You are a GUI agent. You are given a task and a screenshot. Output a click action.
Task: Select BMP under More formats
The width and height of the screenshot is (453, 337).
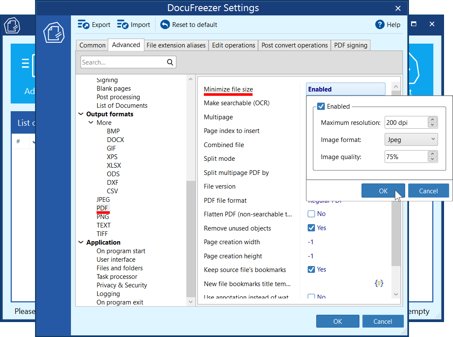(113, 131)
